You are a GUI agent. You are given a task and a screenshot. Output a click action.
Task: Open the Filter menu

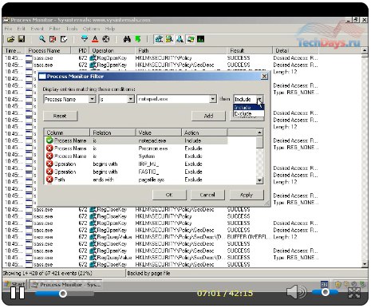pyautogui.click(x=55, y=29)
